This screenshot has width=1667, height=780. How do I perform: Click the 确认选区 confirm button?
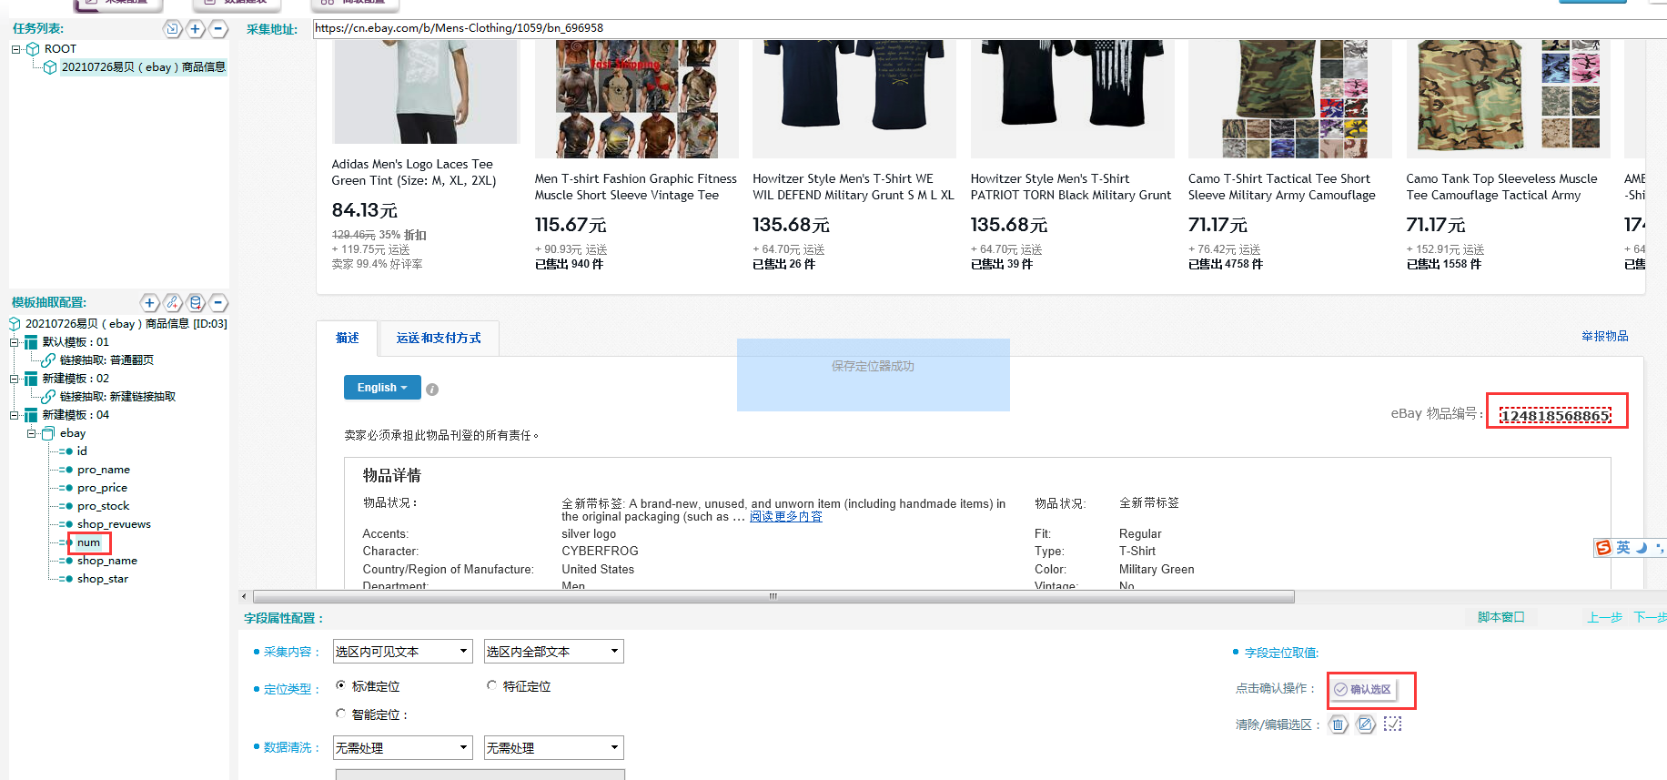1362,689
